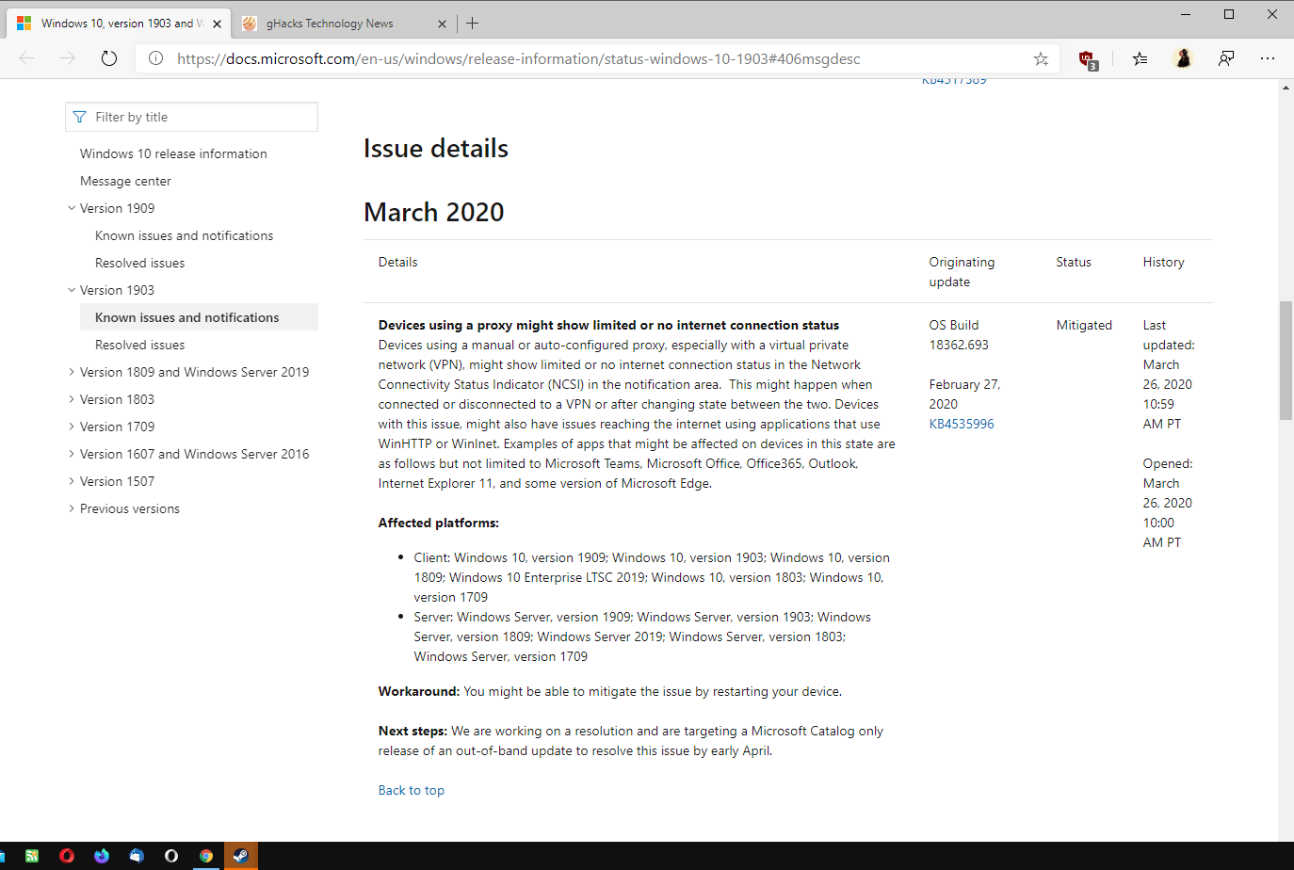Expand Version 1809 and Windows Server 2019
The image size is (1294, 870).
(x=72, y=372)
